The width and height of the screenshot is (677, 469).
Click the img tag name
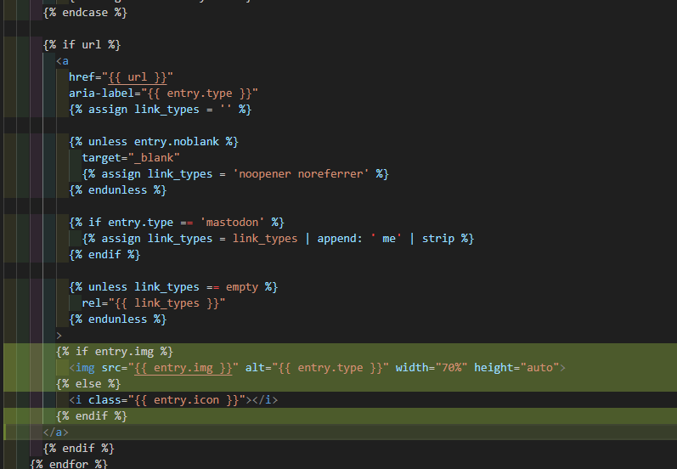85,368
